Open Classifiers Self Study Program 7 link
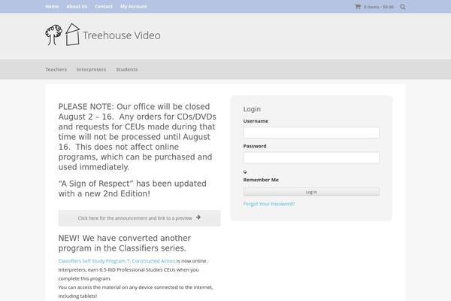Screen dimensions: 451x301 click(117, 261)
